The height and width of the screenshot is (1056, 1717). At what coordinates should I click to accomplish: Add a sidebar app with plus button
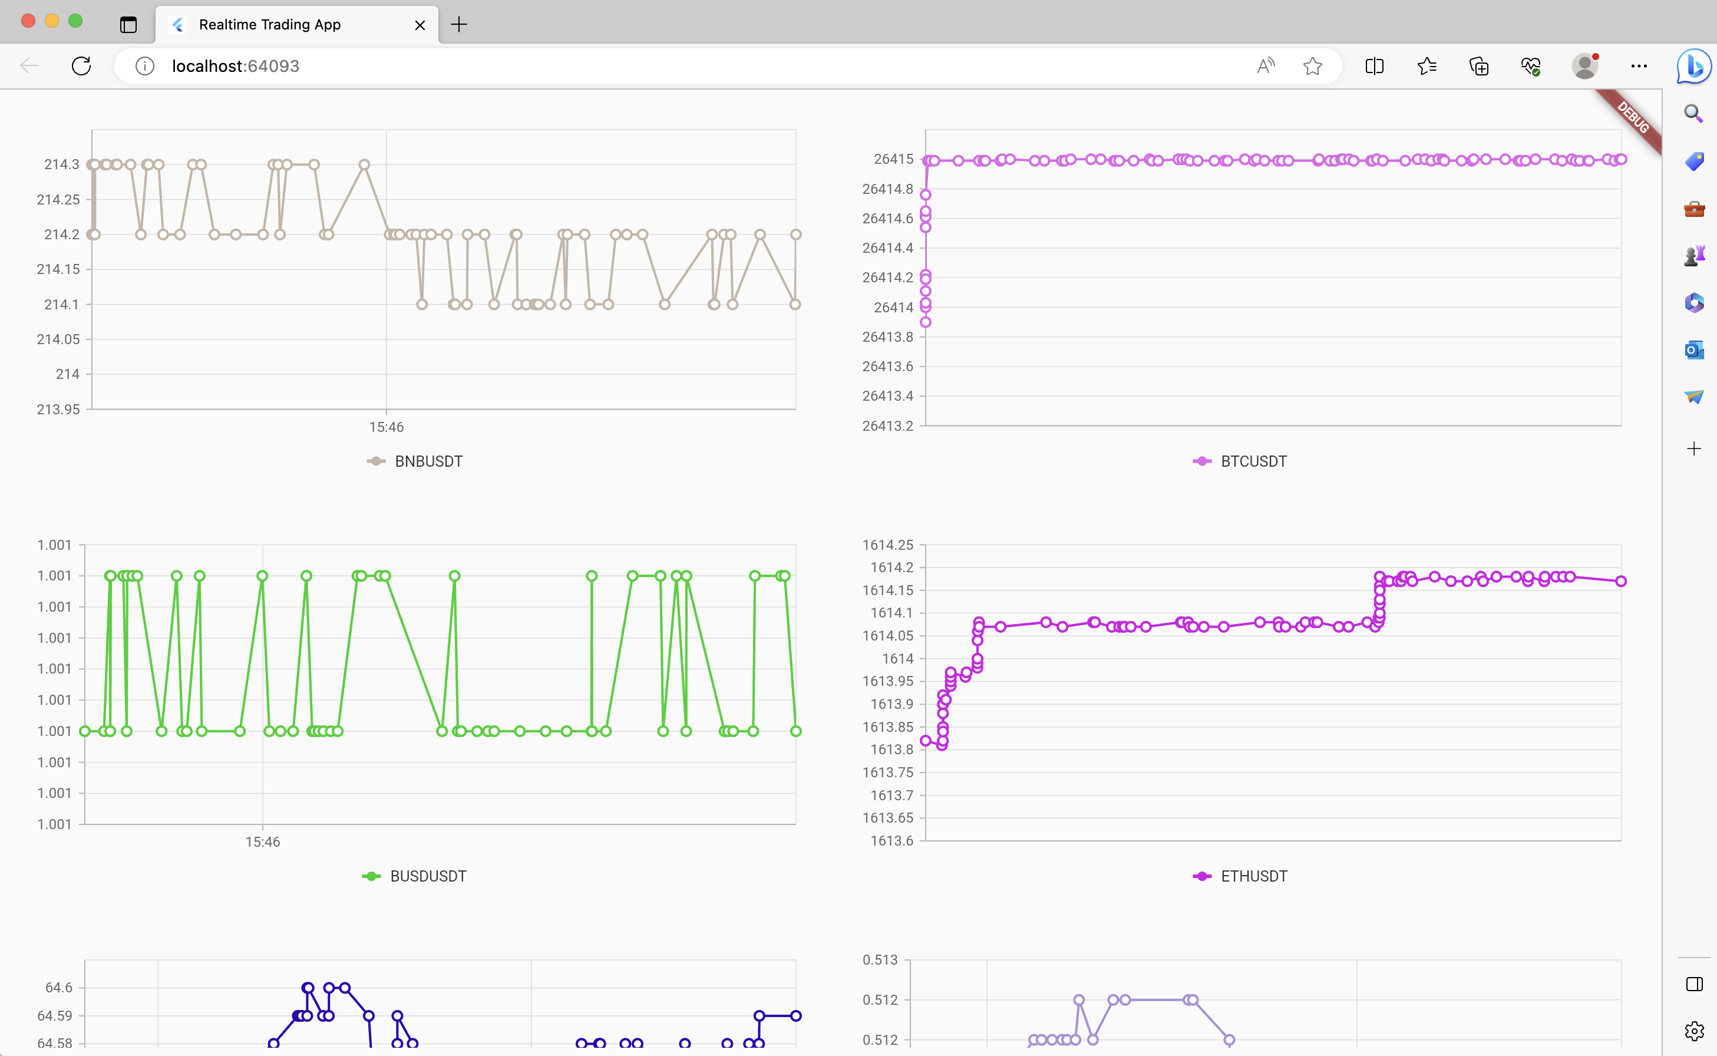pos(1693,448)
